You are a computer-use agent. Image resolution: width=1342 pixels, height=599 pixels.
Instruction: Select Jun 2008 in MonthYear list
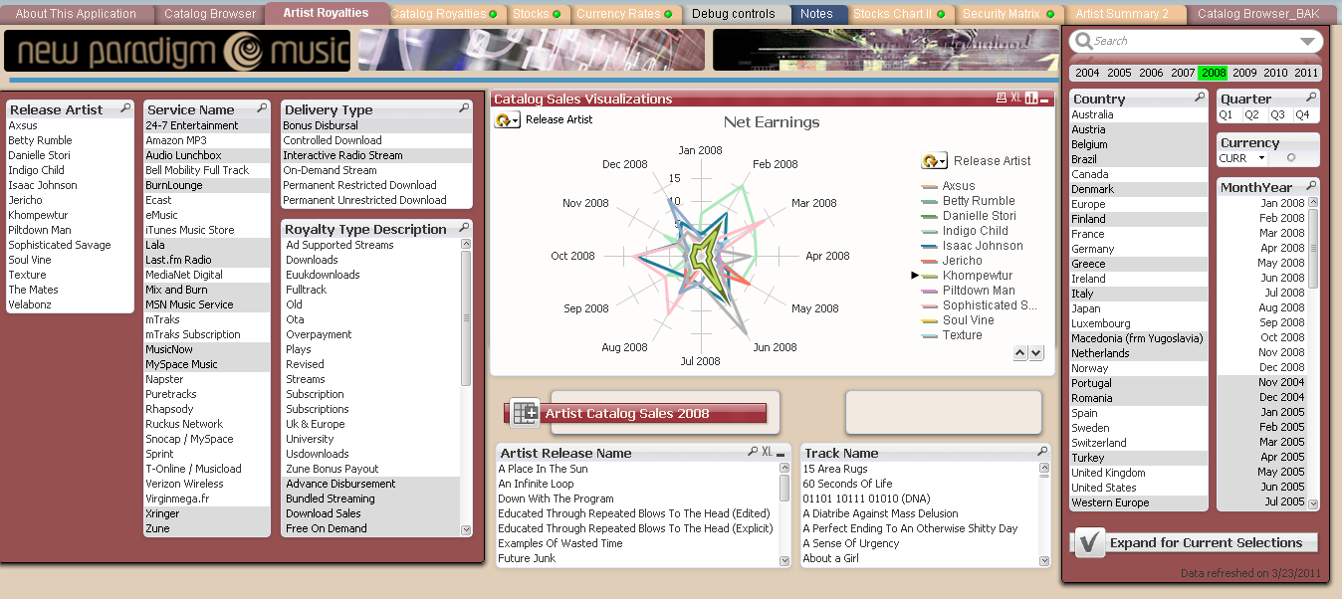tap(1262, 278)
